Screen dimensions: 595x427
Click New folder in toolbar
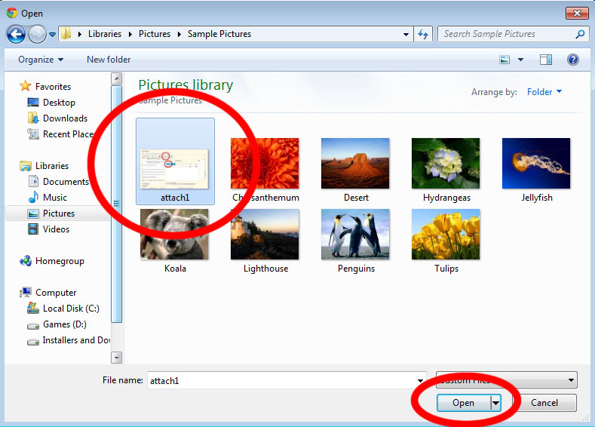pos(109,60)
